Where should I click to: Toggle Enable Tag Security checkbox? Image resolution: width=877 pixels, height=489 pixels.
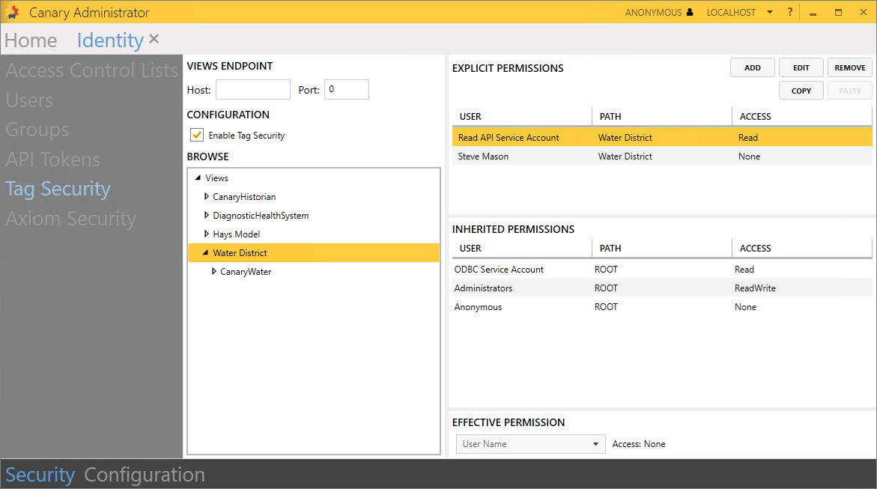(x=197, y=136)
